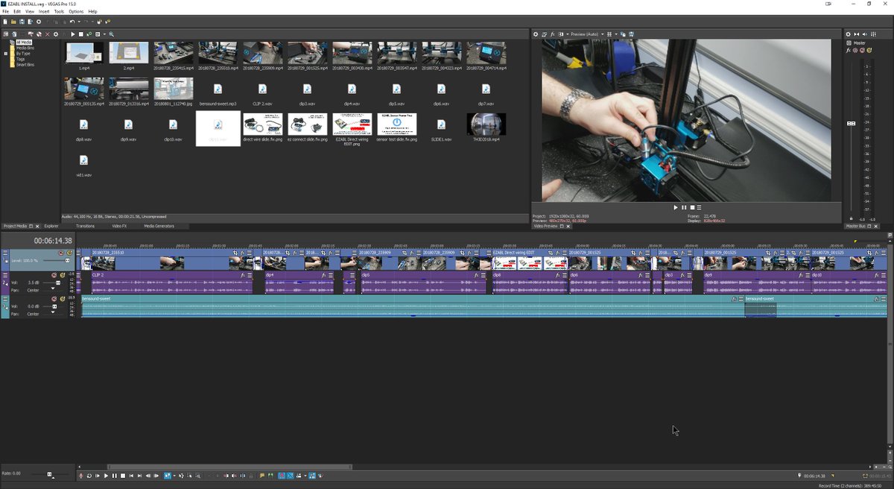
Task: Mute video track 1
Action: pyautogui.click(x=61, y=253)
